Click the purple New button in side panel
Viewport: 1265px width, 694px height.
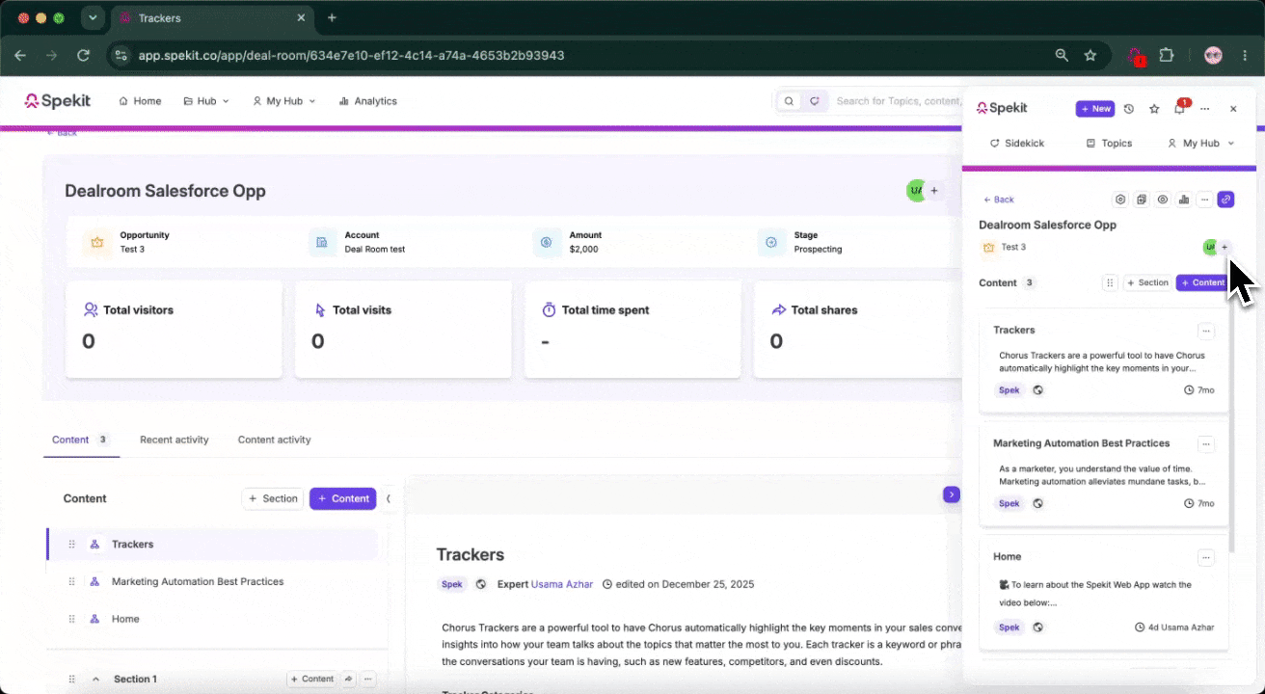coord(1095,109)
